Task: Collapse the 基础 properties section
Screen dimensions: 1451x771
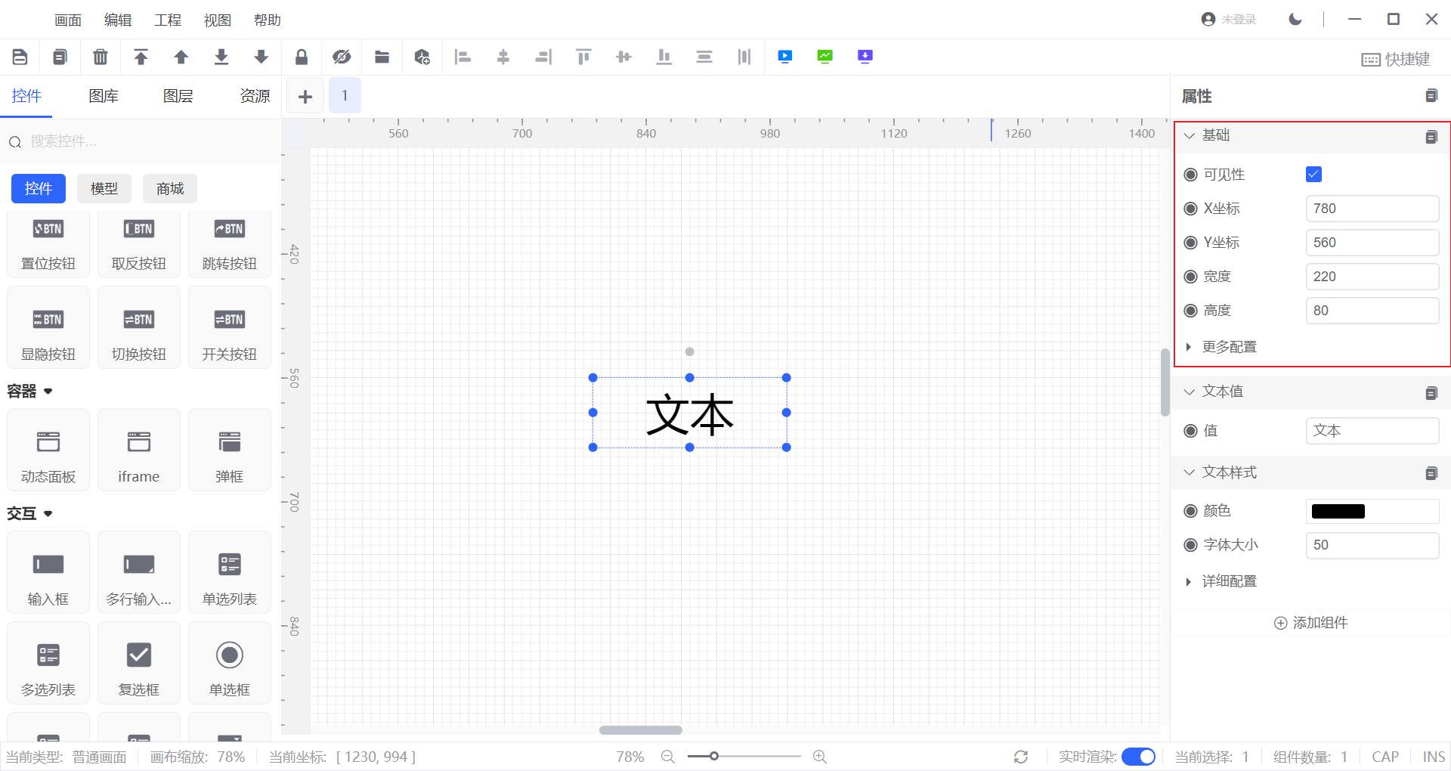Action: point(1190,135)
